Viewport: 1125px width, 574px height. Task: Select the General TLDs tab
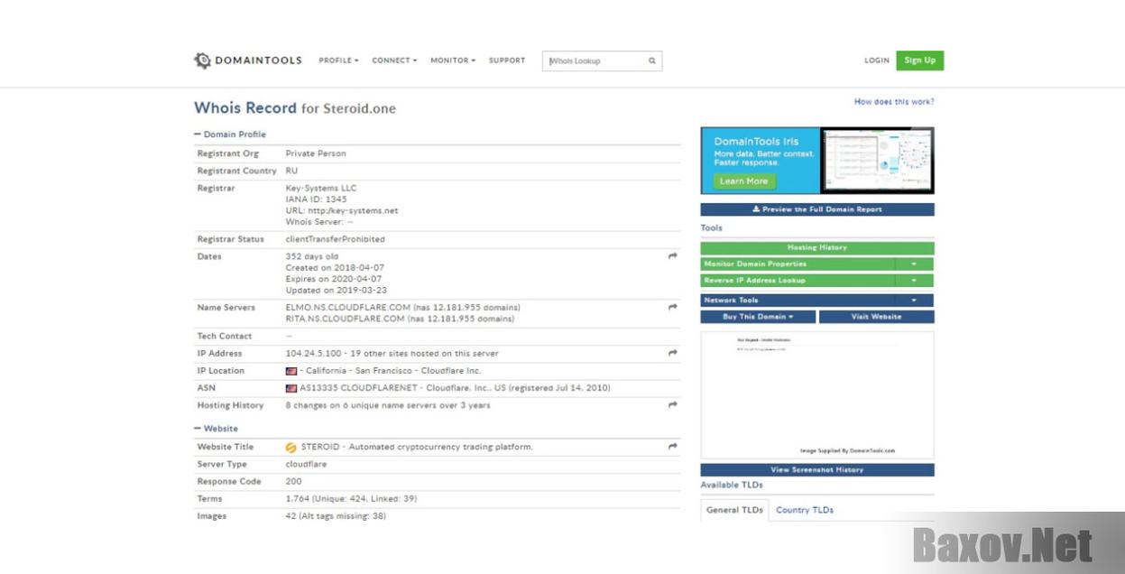[734, 510]
